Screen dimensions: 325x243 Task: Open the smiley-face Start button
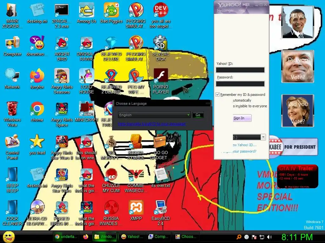9,237
